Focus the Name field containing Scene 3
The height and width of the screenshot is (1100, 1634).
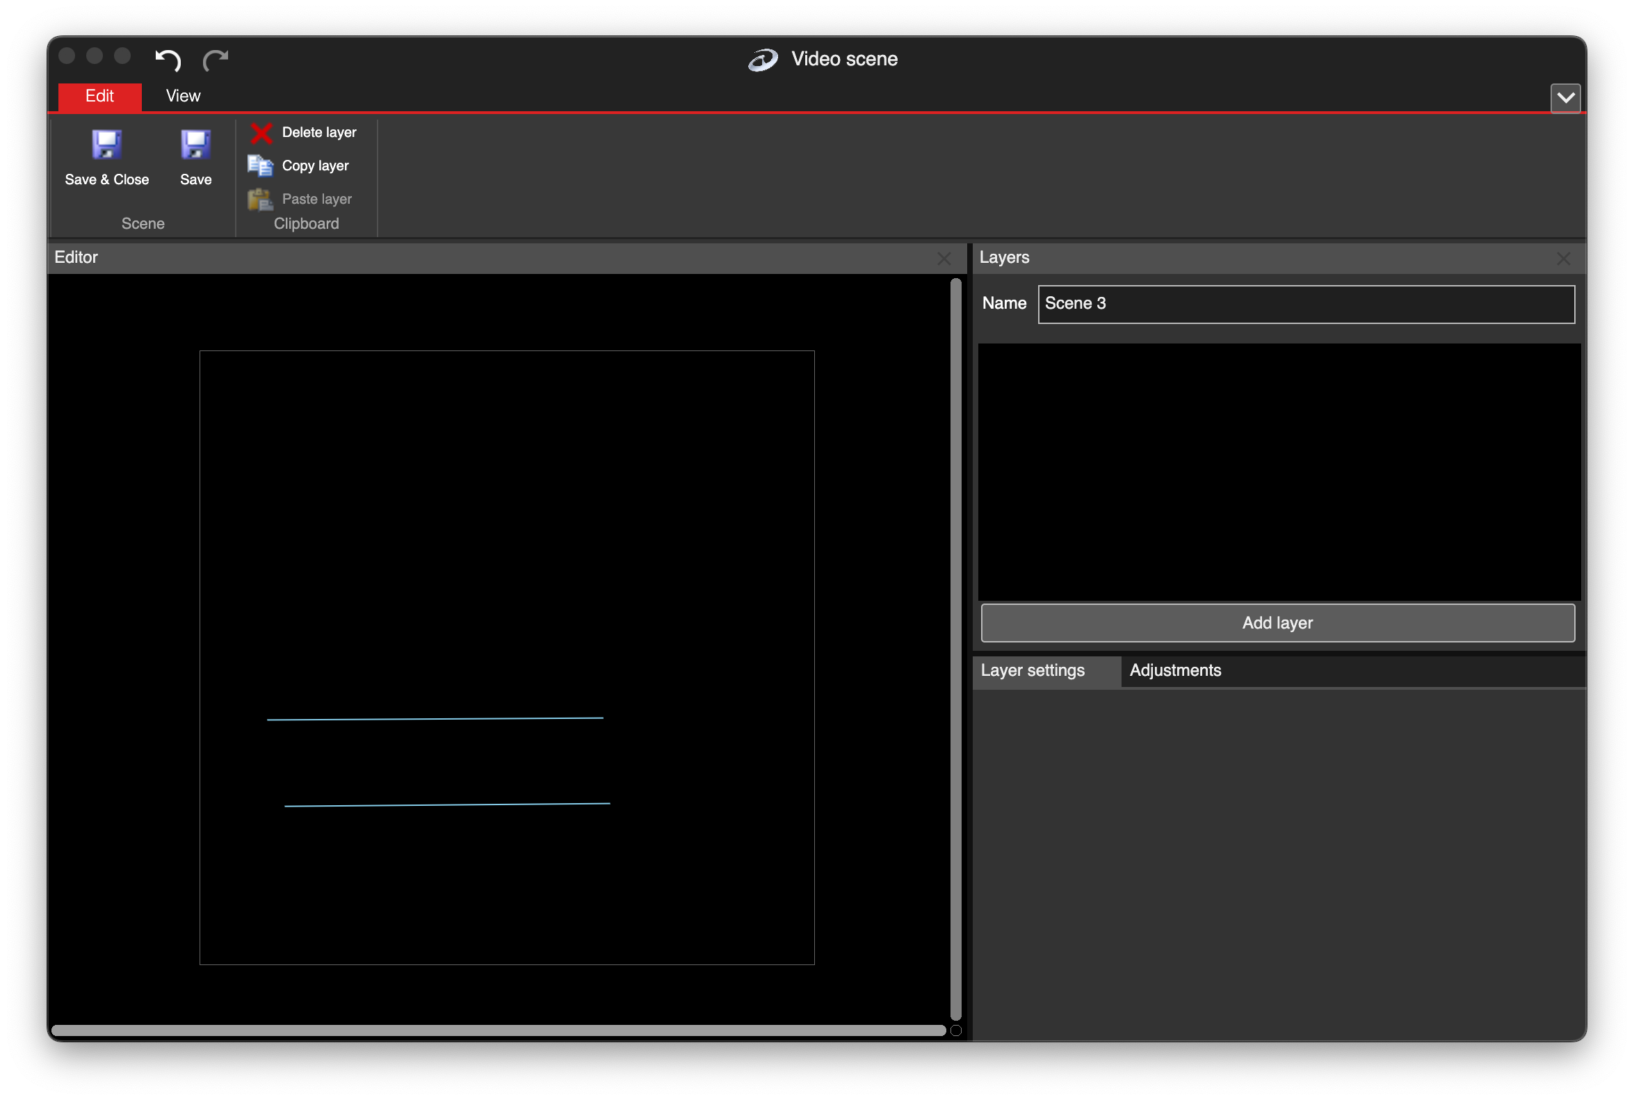1307,304
